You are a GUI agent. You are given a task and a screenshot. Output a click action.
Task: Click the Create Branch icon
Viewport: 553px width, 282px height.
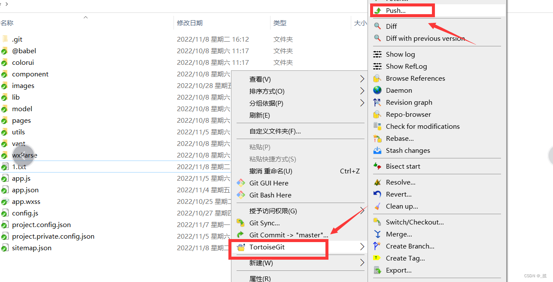(x=377, y=246)
